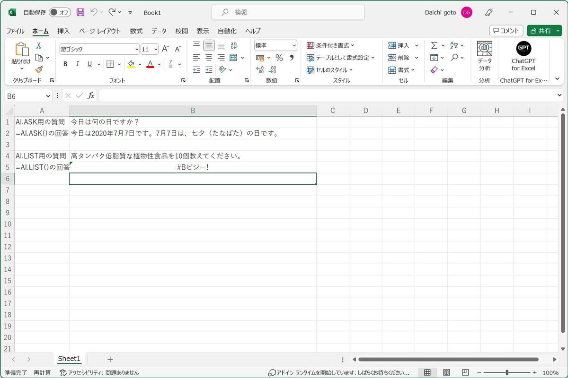Click the Comma style icon
Viewport: 568px width, 378px height.
click(x=292, y=58)
